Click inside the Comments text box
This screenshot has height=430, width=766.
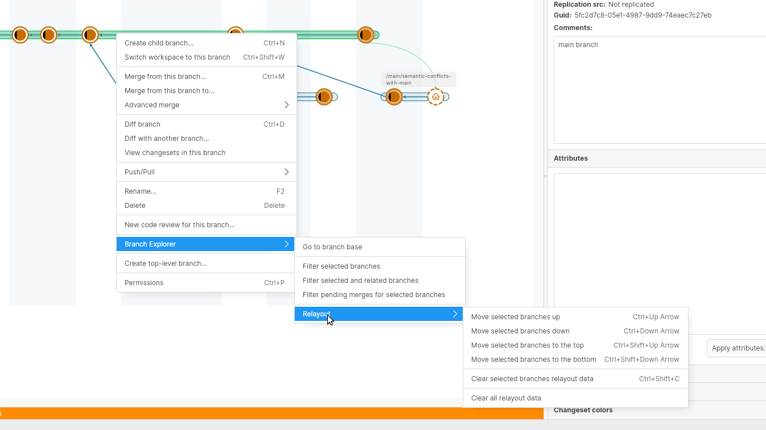pos(660,91)
